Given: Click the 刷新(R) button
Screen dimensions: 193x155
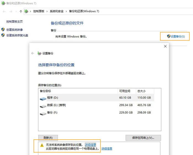Looking at the screenshot, I should pyautogui.click(x=48, y=138).
